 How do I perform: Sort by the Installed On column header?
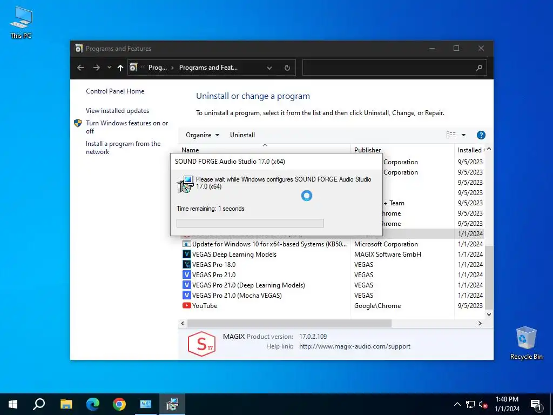coord(470,150)
